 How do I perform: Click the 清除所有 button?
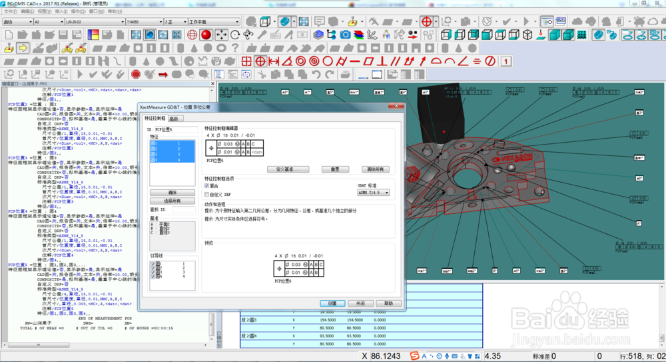(x=375, y=169)
